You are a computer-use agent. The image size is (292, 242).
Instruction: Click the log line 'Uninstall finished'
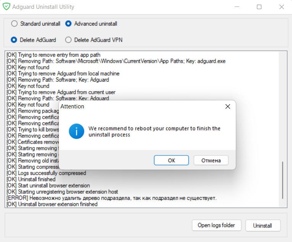point(31,179)
